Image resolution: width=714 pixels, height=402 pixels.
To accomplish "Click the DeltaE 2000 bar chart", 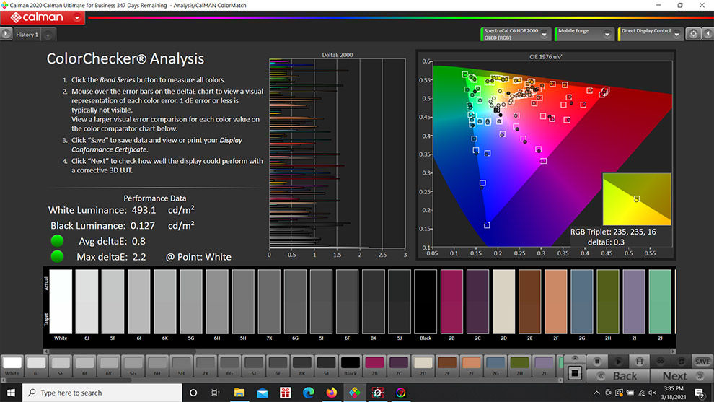I will pos(337,153).
